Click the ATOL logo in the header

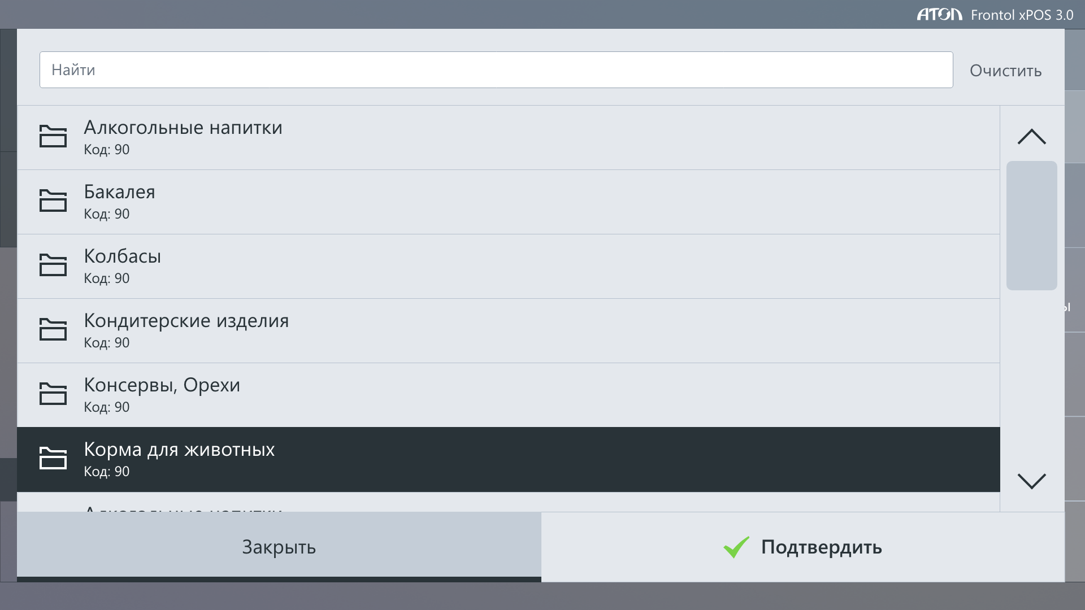tap(939, 15)
